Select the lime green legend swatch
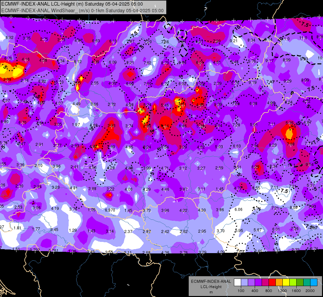 pos(293,282)
